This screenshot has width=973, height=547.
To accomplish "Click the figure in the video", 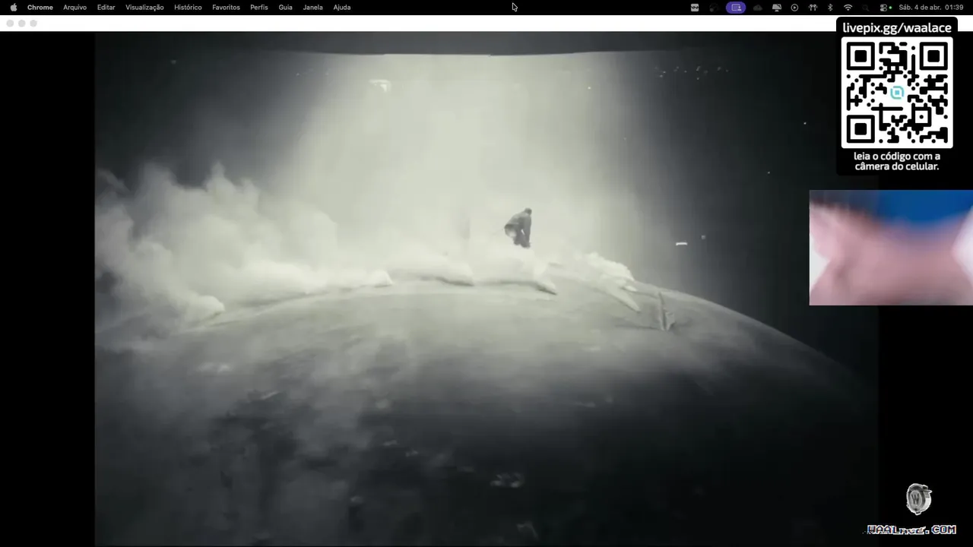I will pyautogui.click(x=519, y=227).
